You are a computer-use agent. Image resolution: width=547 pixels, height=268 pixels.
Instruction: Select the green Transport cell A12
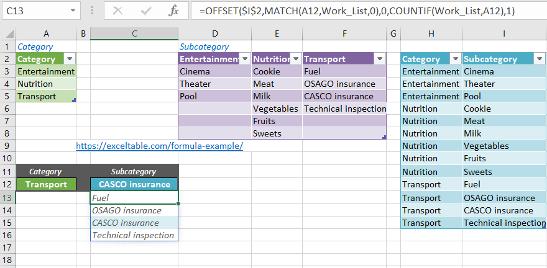[x=45, y=184]
